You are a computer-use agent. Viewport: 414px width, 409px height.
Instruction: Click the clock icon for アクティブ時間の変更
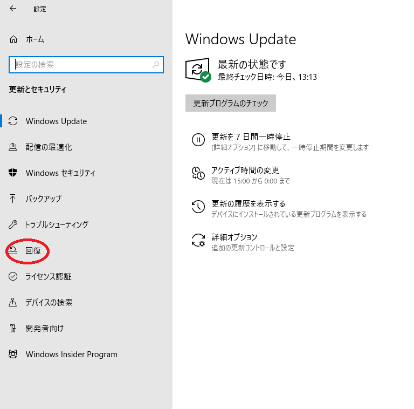(x=198, y=173)
